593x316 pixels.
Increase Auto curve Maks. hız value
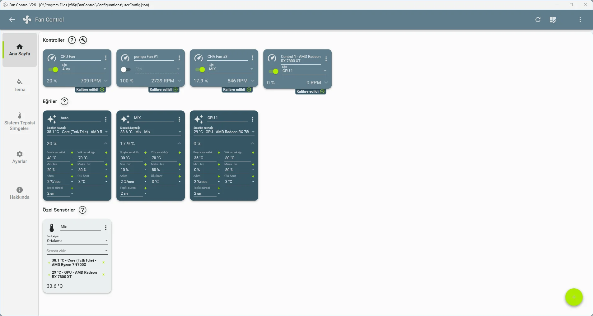(x=106, y=165)
